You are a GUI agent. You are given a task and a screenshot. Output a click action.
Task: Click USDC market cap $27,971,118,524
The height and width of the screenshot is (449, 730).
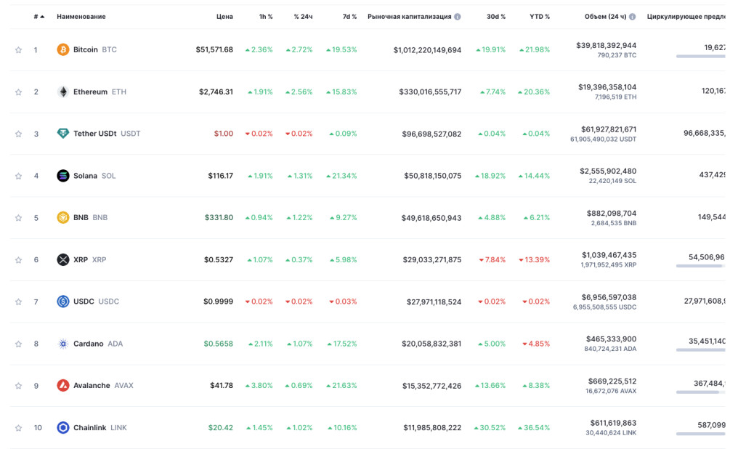tap(434, 302)
